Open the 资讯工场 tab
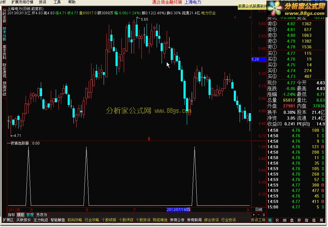Image resolution: width=328 pixels, height=227 pixels. tap(258, 220)
